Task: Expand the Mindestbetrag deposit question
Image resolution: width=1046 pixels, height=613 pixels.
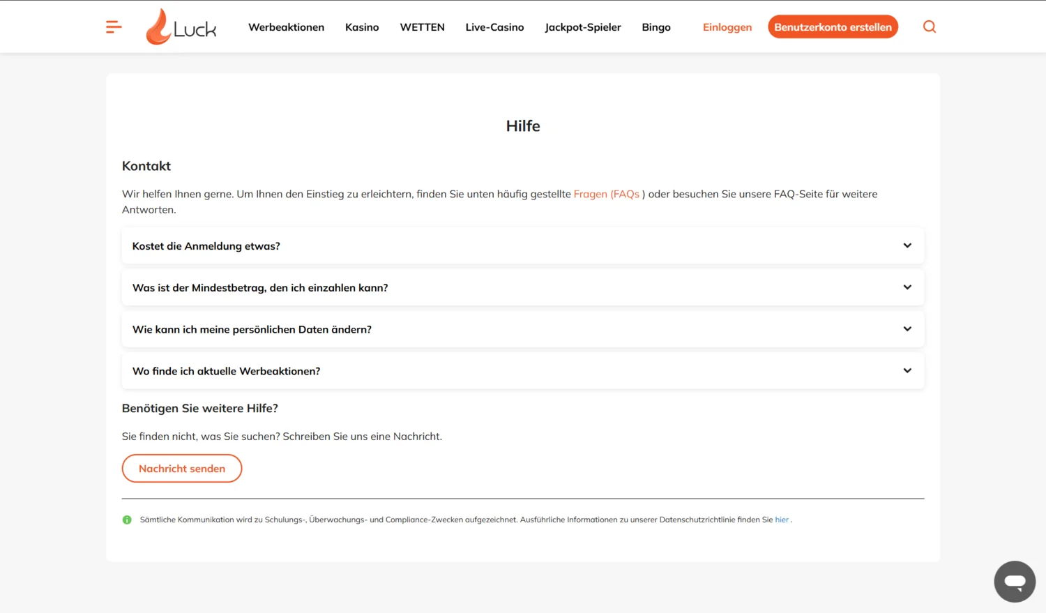Action: pyautogui.click(x=522, y=287)
